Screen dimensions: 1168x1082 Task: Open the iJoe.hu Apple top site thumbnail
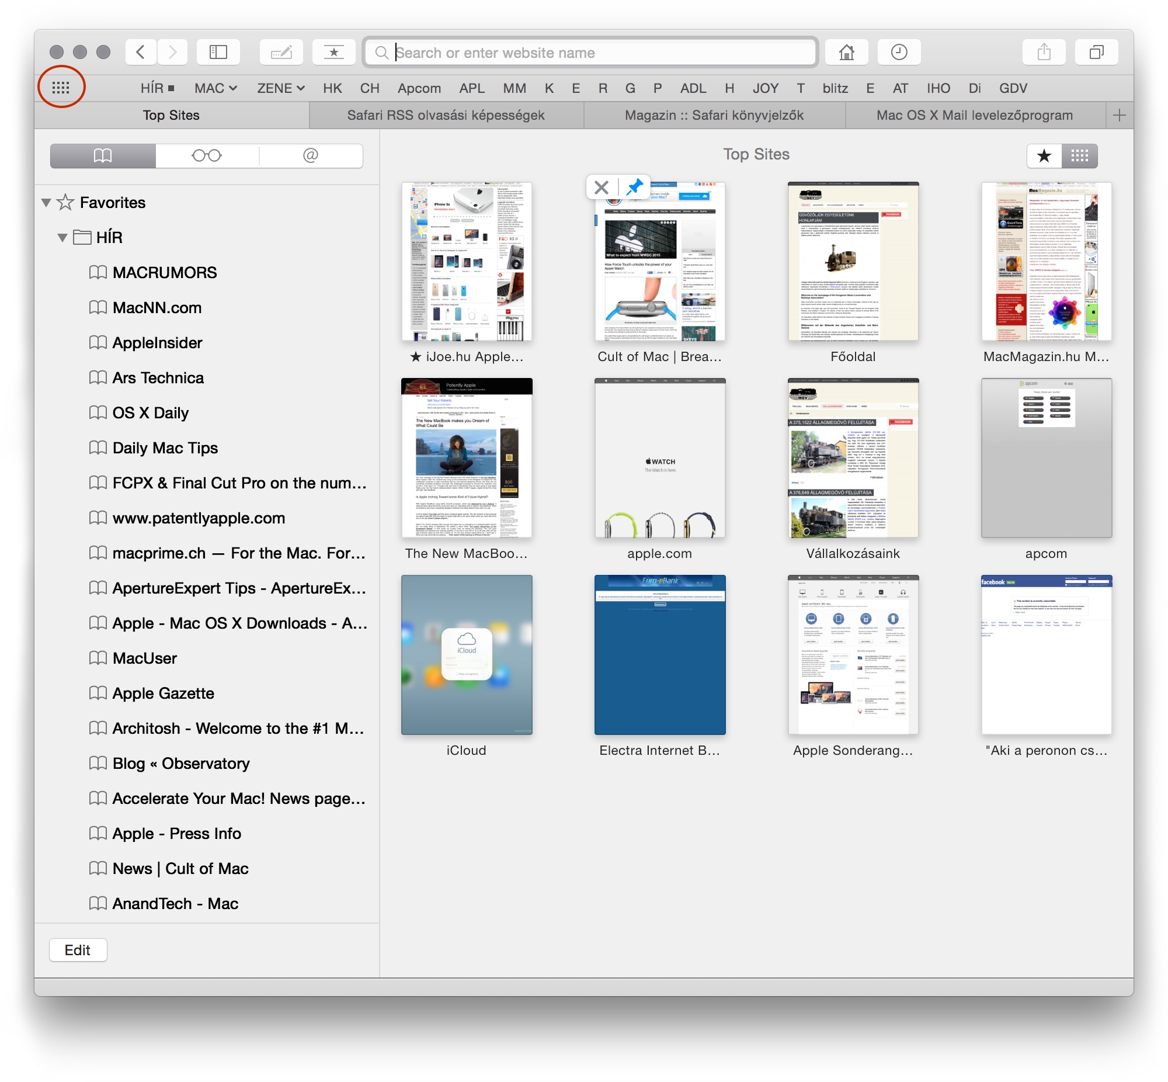467,262
